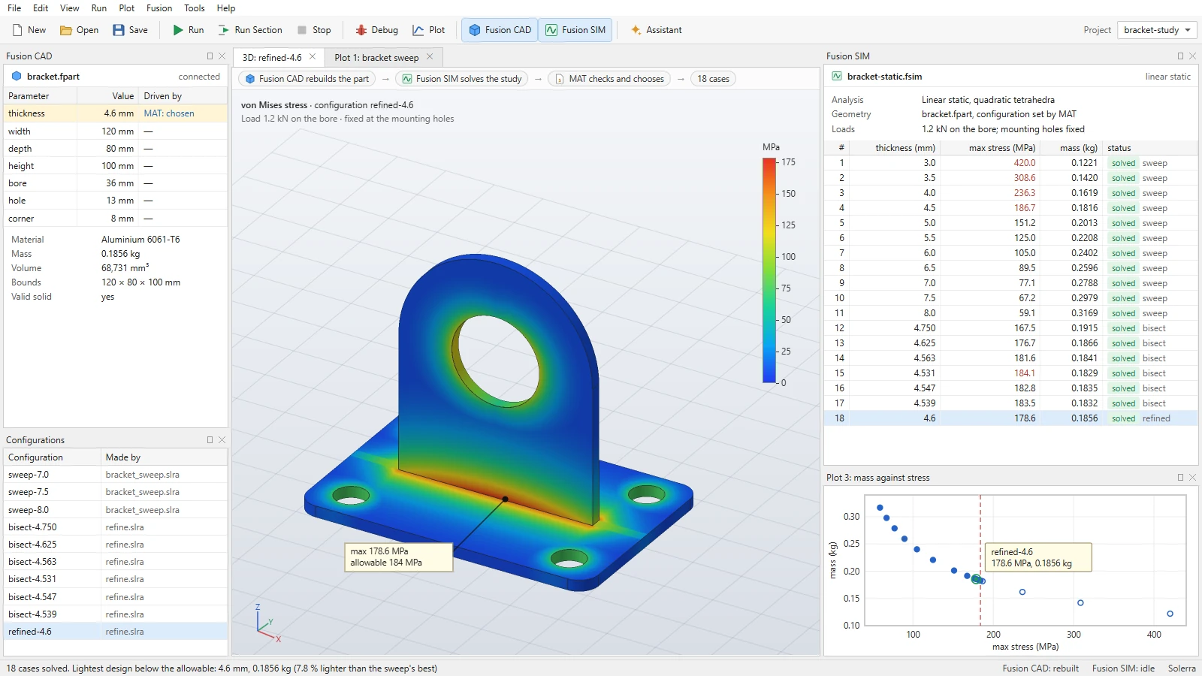Create a new file with the New toolbar button
1202x676 pixels.
coord(29,30)
